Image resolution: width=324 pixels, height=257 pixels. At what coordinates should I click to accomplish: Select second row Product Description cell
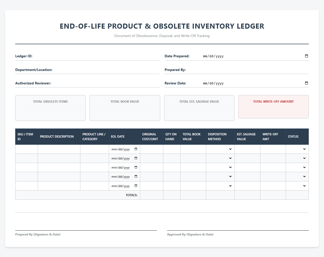tap(59, 158)
